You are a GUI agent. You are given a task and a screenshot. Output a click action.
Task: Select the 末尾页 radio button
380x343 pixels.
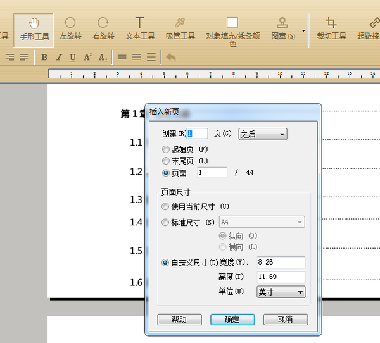pos(166,161)
